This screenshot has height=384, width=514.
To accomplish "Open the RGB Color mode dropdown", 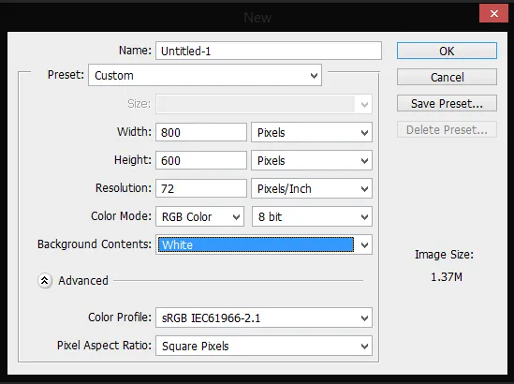I will [x=199, y=216].
